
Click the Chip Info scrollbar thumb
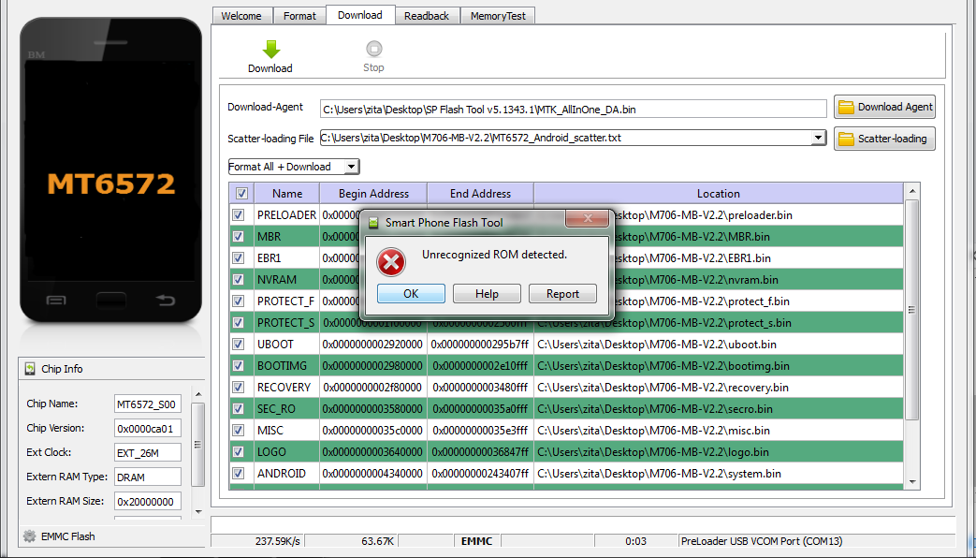tap(198, 444)
